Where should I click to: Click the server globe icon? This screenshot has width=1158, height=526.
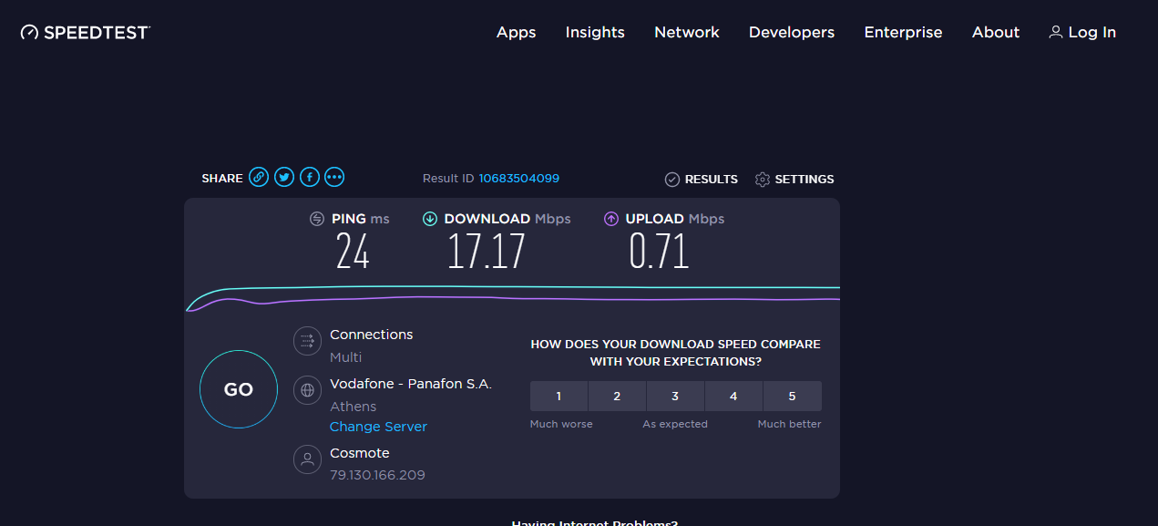(x=308, y=390)
